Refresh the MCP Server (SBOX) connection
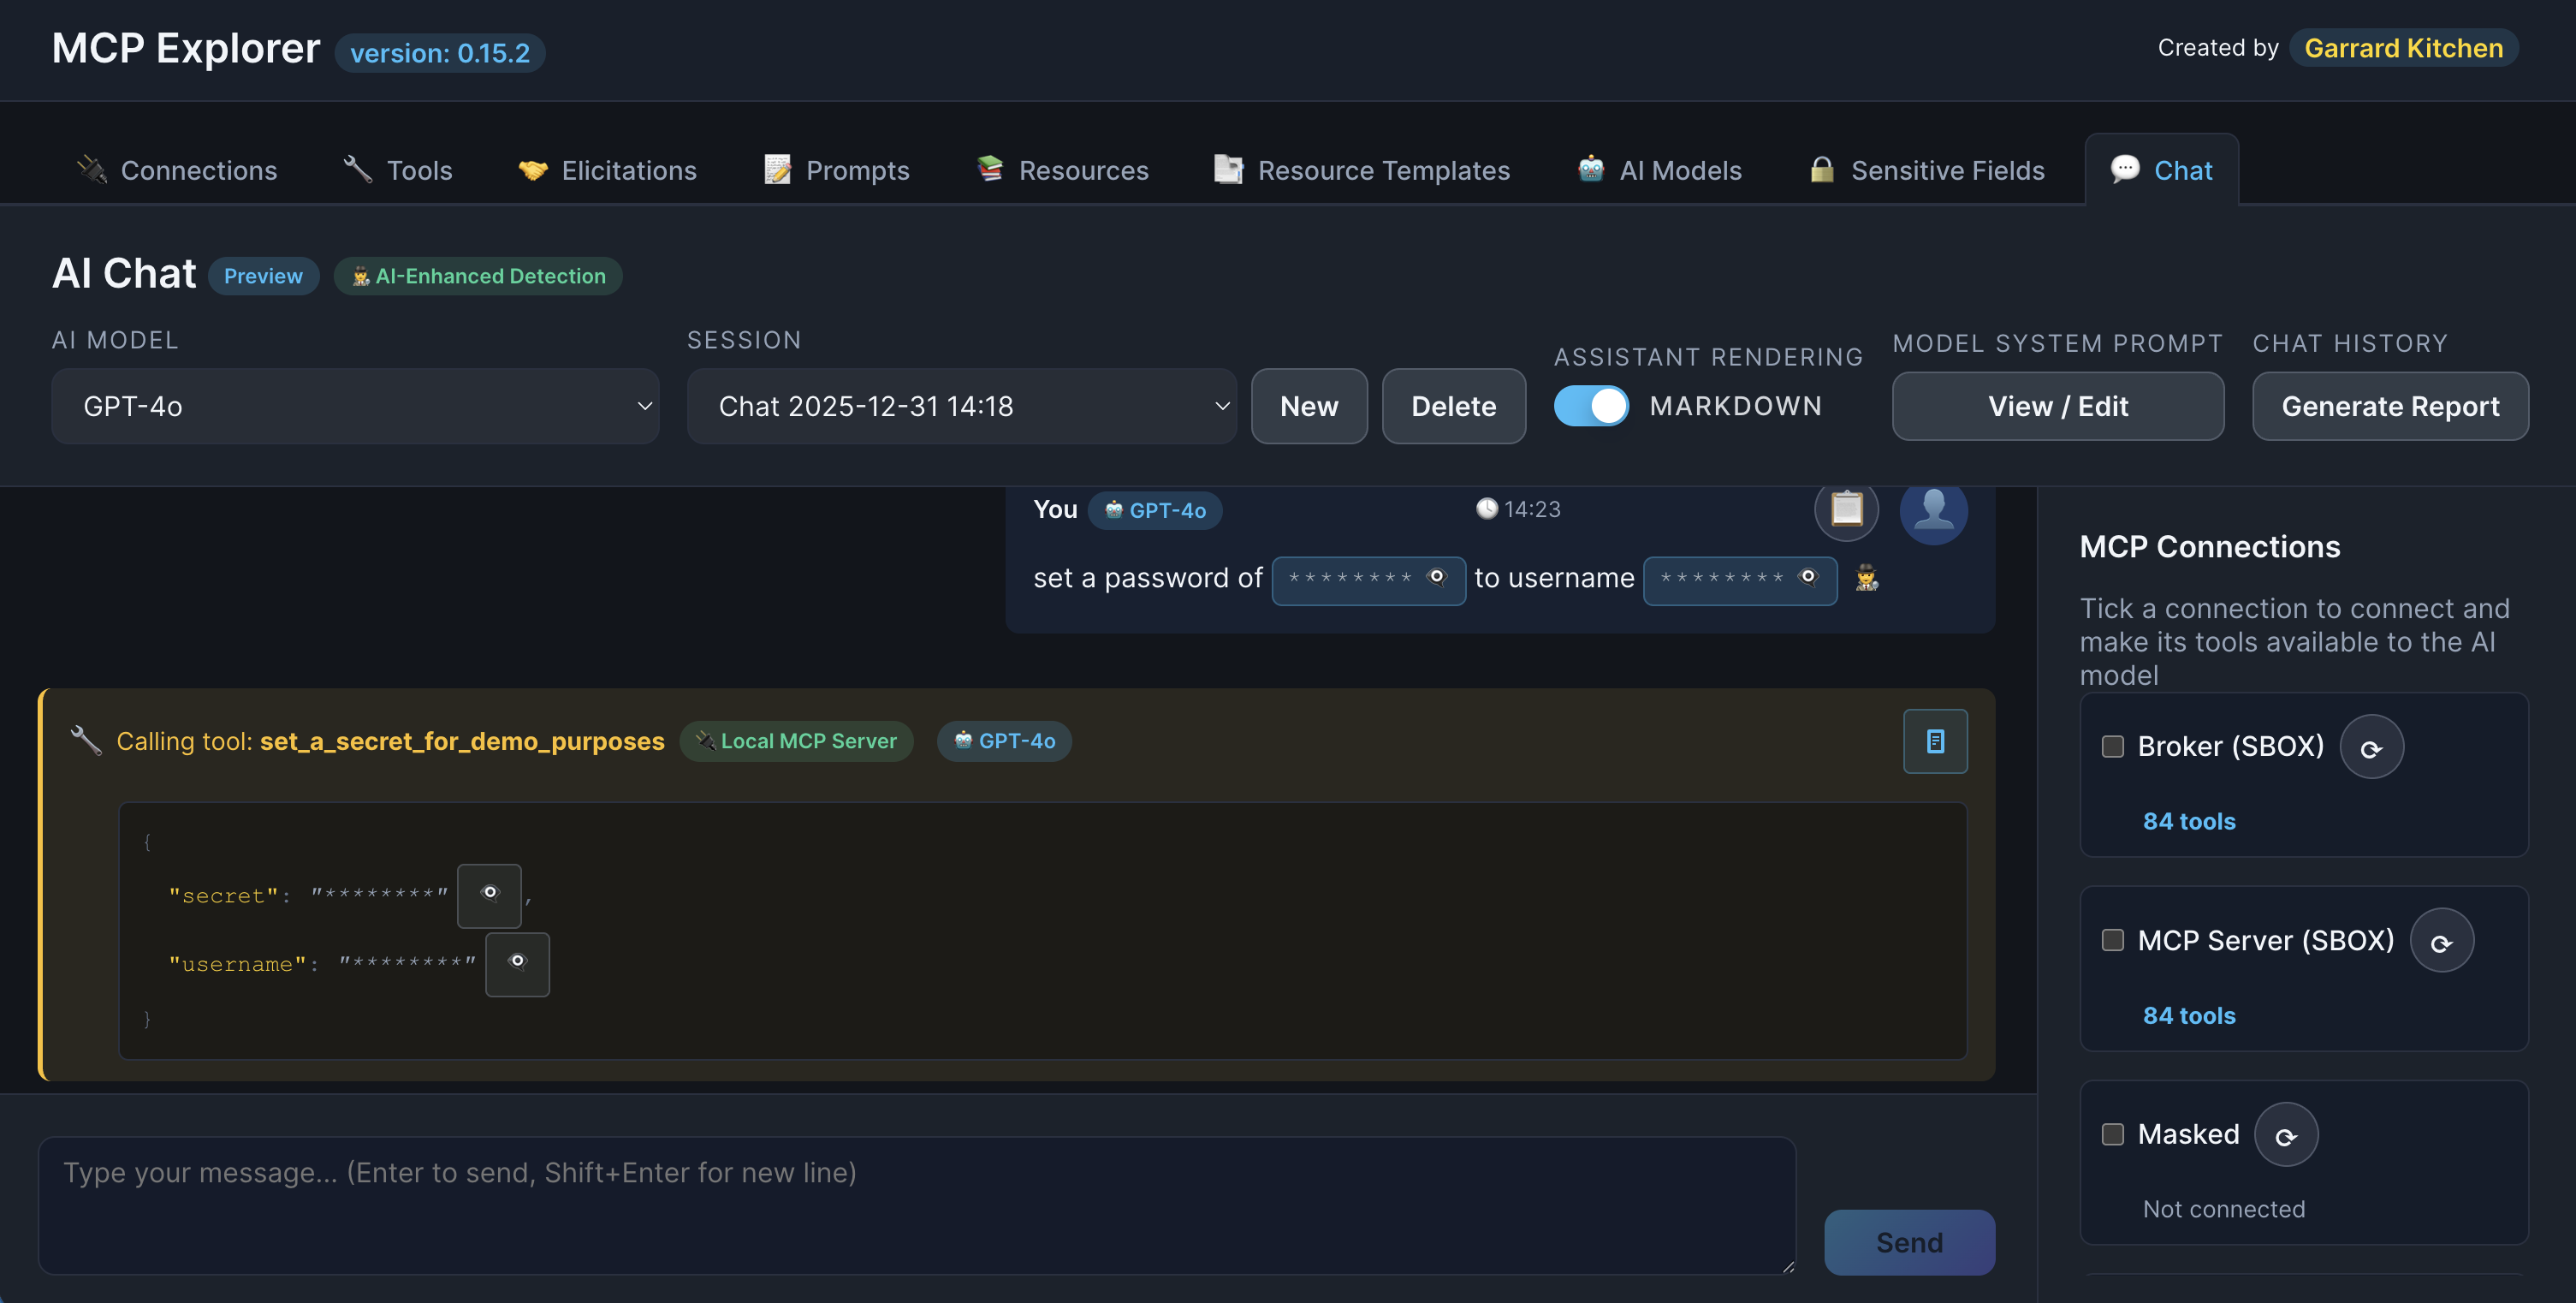The width and height of the screenshot is (2576, 1303). coord(2441,941)
